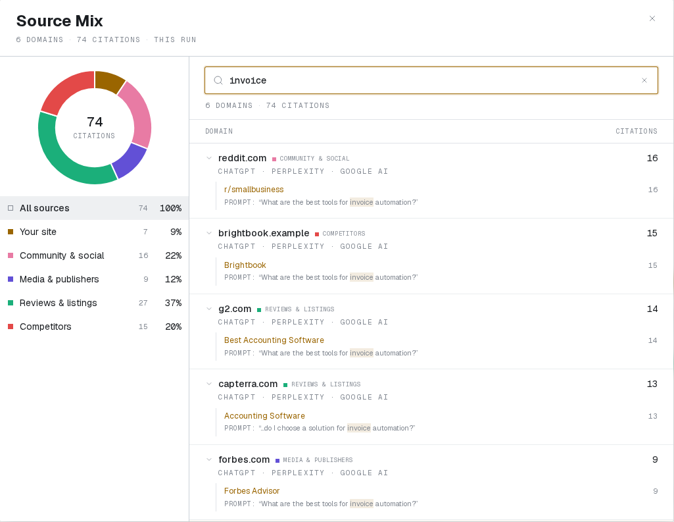Viewport: 674px width, 522px height.
Task: Focus the invoice search field
Action: [431, 80]
